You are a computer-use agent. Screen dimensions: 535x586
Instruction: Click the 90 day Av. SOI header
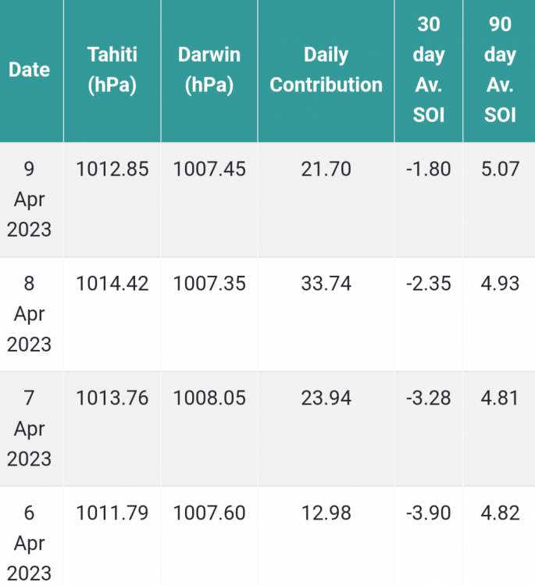pyautogui.click(x=500, y=70)
